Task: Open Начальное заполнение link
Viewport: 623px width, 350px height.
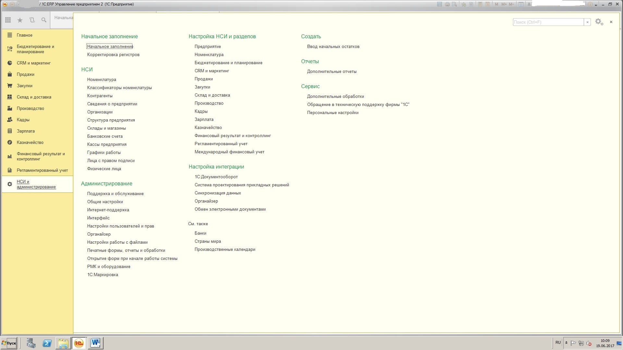Action: click(110, 46)
